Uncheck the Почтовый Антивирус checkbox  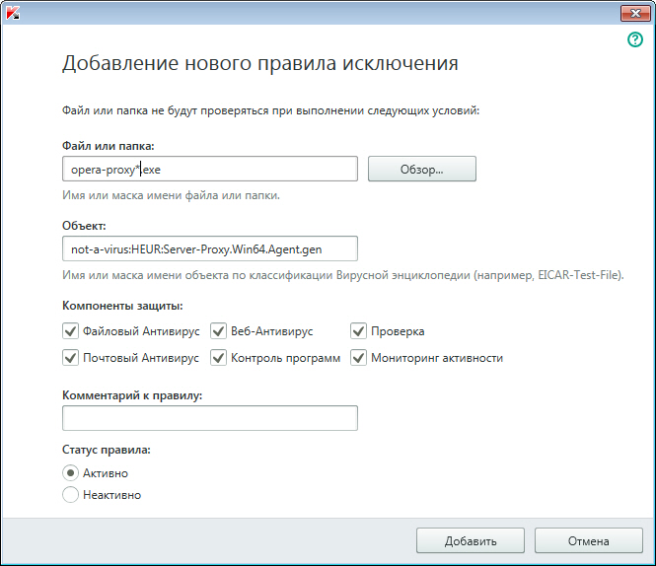70,358
